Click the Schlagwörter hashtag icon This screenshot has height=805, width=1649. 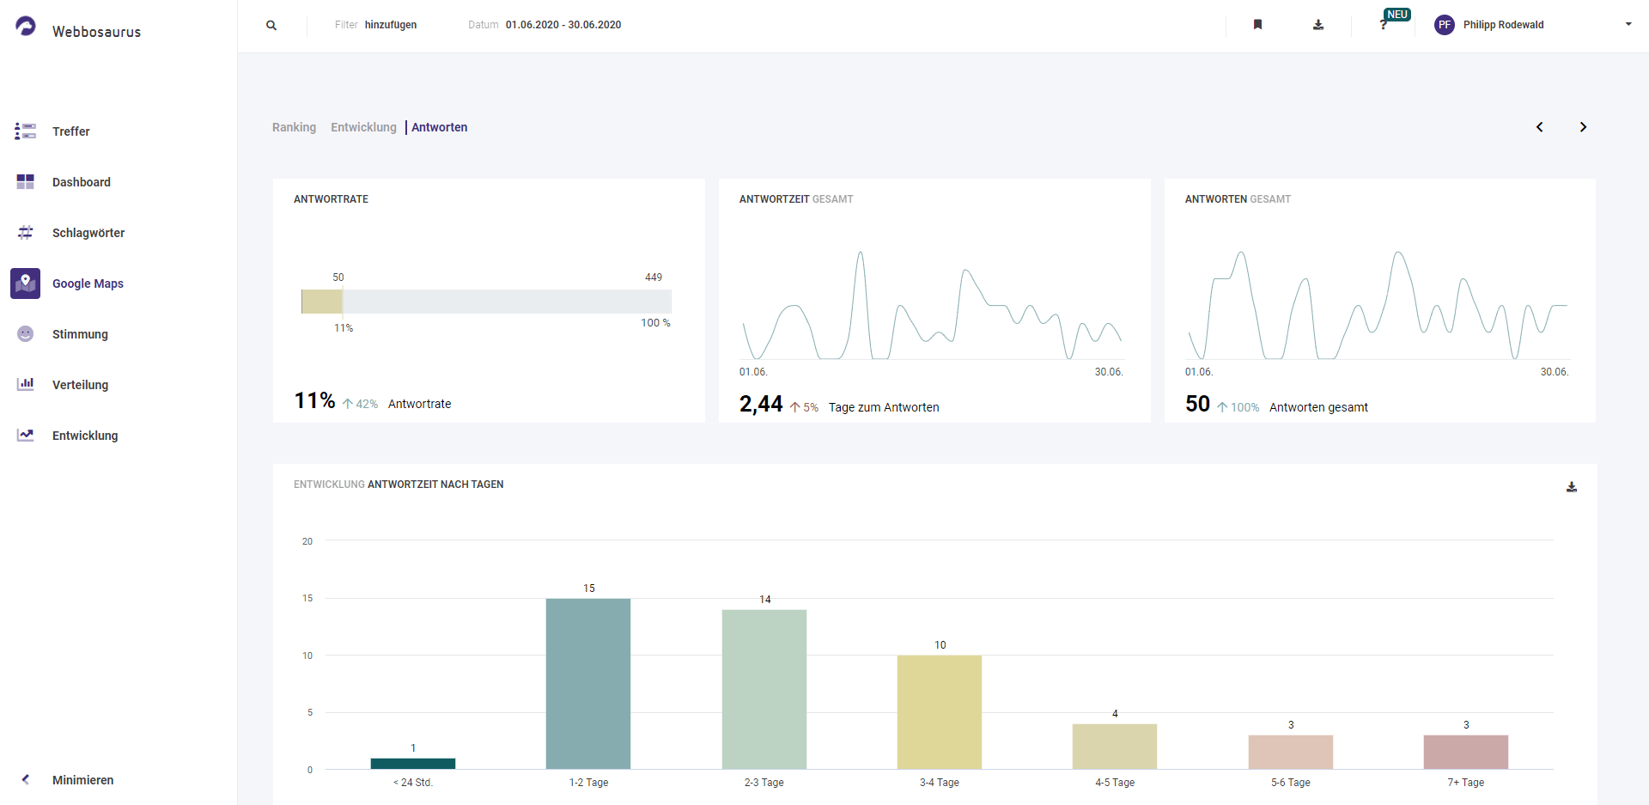pos(26,233)
